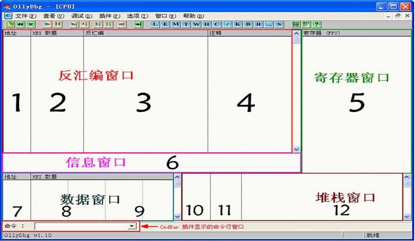415x241 pixels.
Task: Click the OllyDbg v1.10 status bar text
Action: [x=28, y=235]
